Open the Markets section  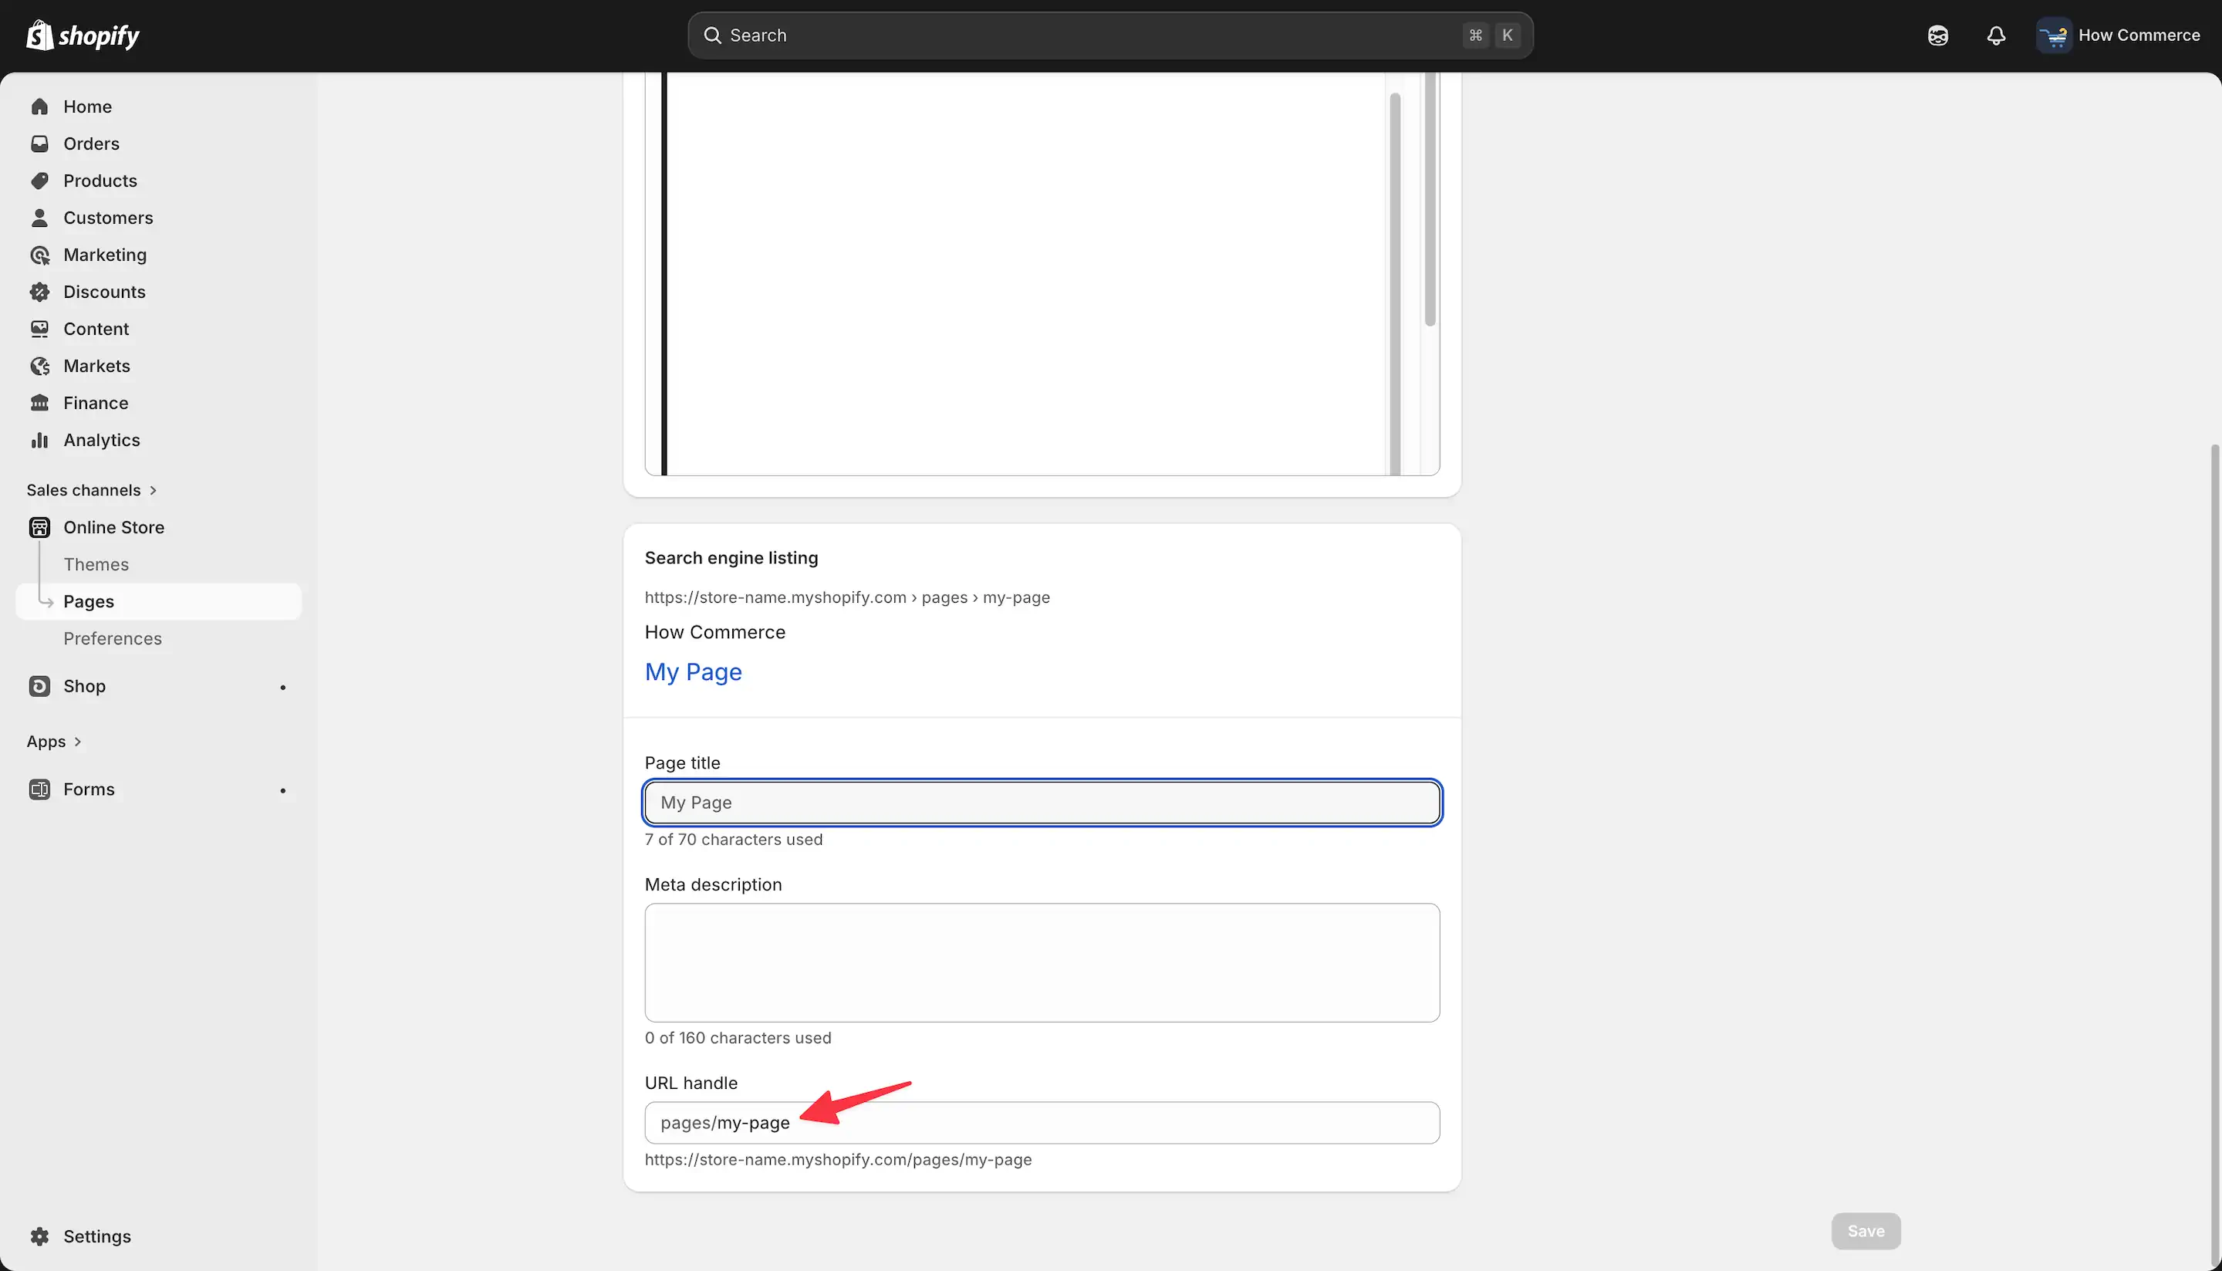pos(159,366)
